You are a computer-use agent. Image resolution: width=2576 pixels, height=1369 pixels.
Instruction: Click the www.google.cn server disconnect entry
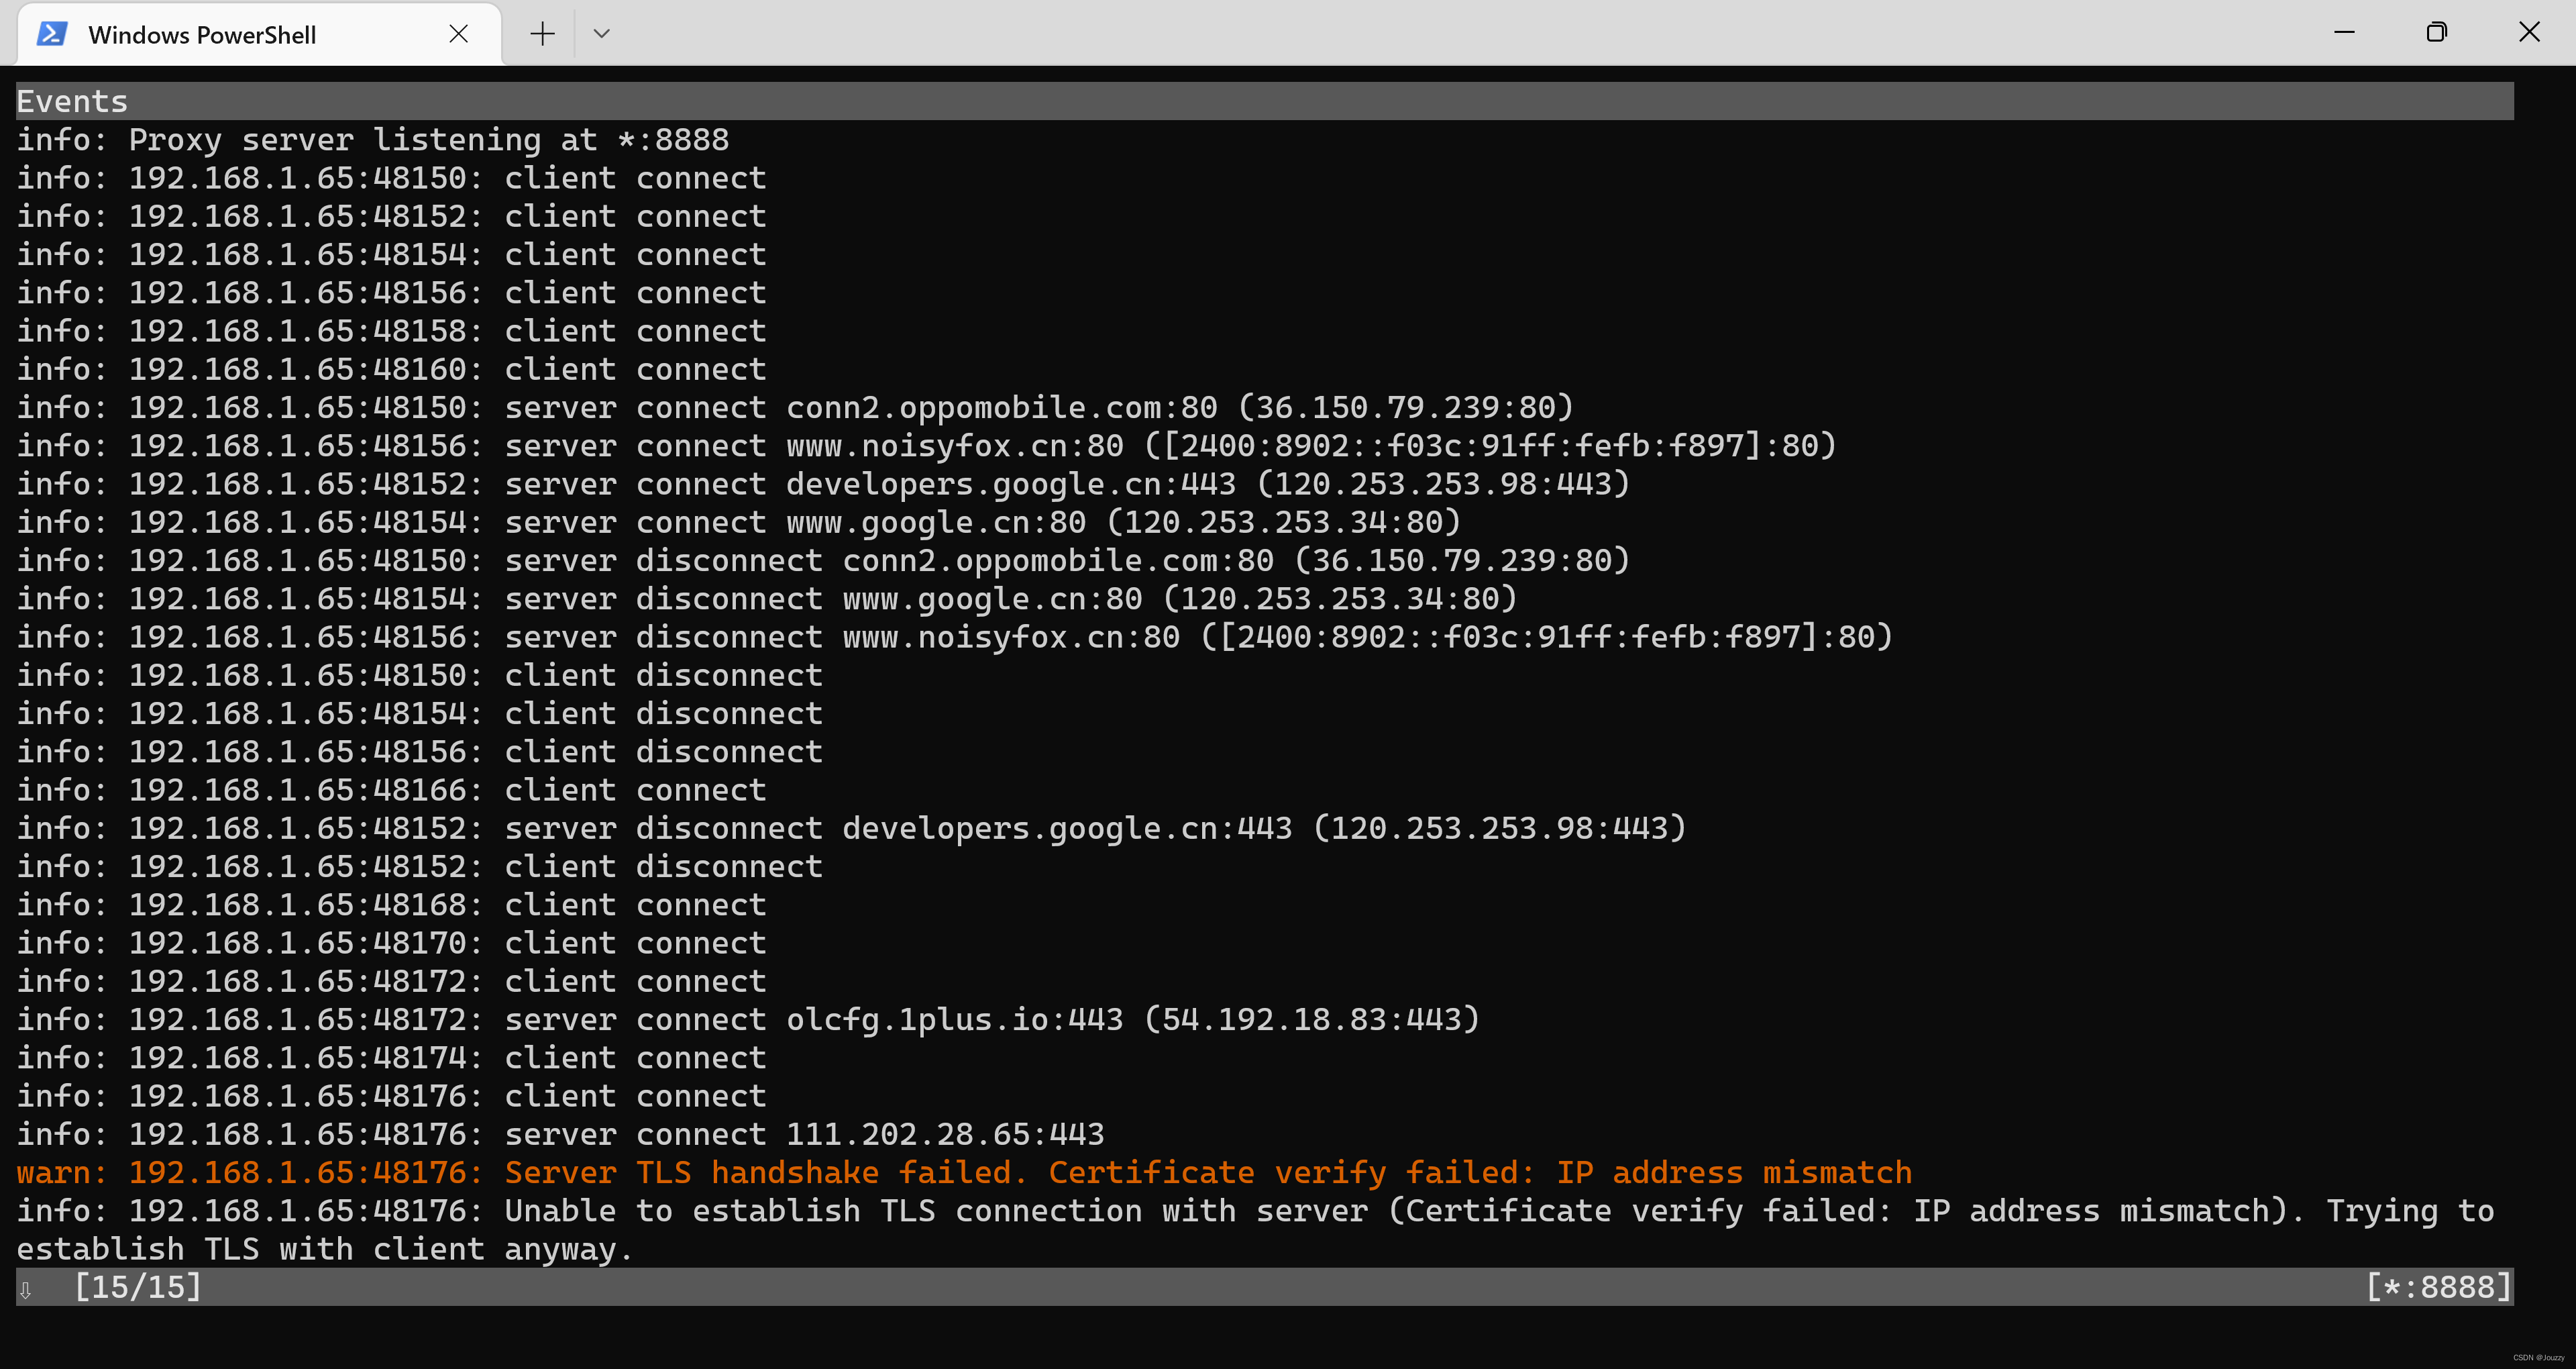[x=765, y=597]
